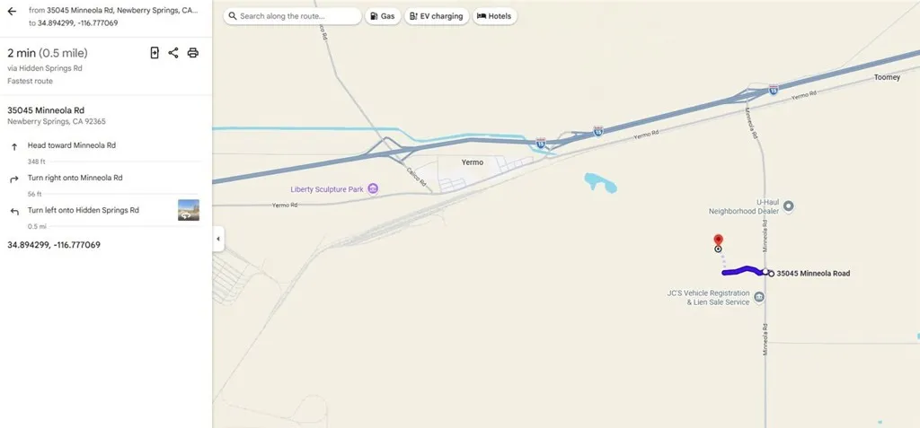Click the back arrow in directions header
The image size is (920, 428).
(12, 11)
